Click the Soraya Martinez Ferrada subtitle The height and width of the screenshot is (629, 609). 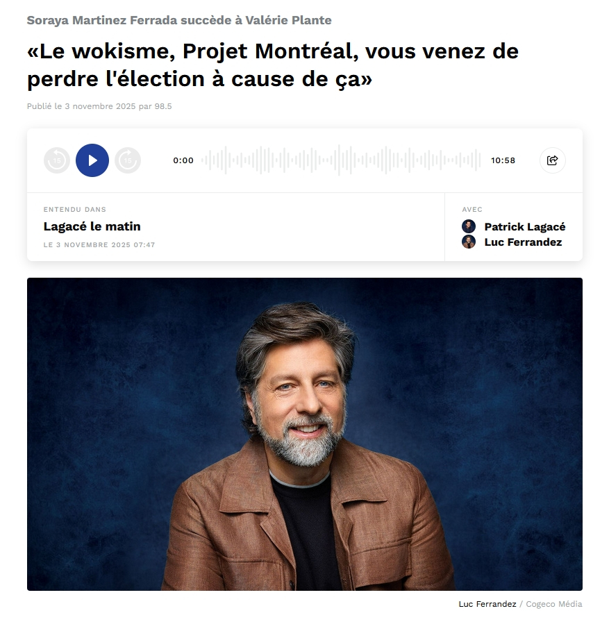[179, 20]
